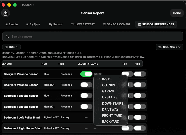
Task: Toggle Hide for HomeKit Backyard Veranda Sensor
Action: point(140,85)
